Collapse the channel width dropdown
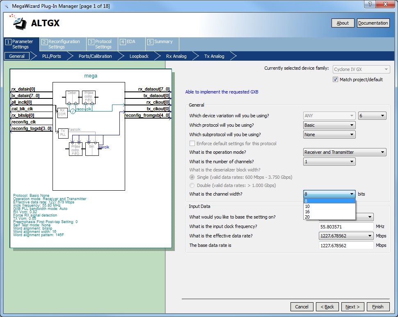Screen dimensions: 398x317 [x=329, y=194]
